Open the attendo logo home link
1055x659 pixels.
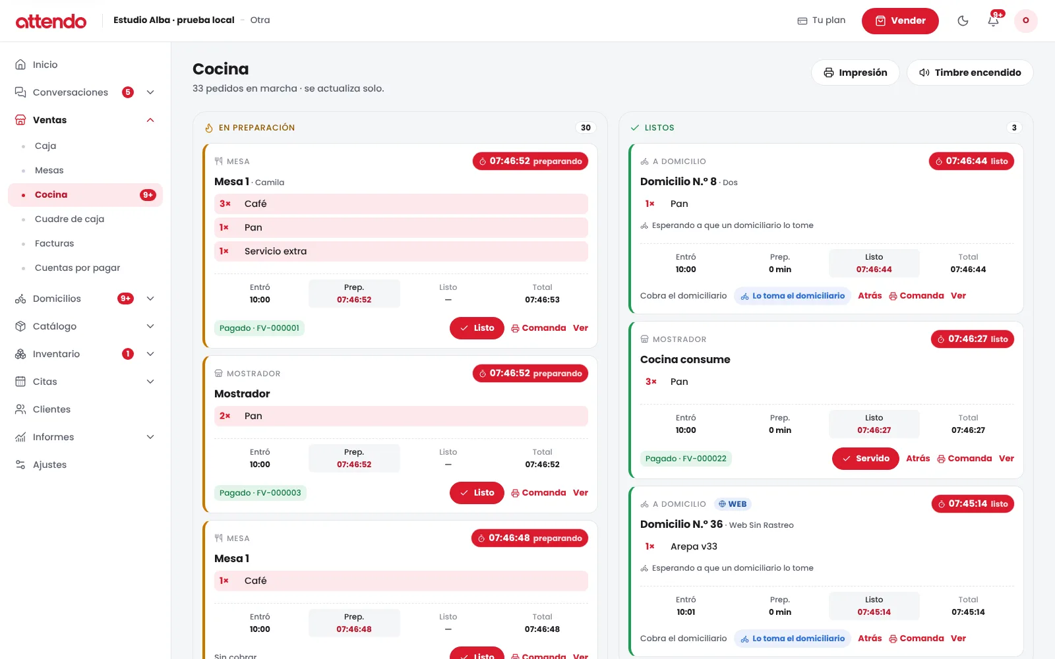[x=51, y=21]
